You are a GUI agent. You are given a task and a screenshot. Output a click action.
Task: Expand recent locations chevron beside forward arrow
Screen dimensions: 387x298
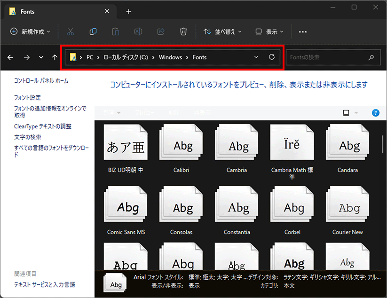[x=41, y=57]
